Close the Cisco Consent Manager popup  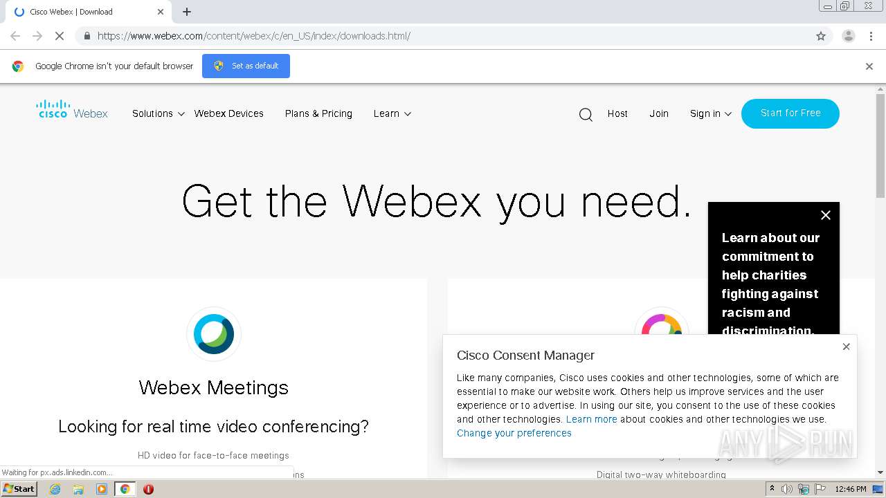[846, 347]
